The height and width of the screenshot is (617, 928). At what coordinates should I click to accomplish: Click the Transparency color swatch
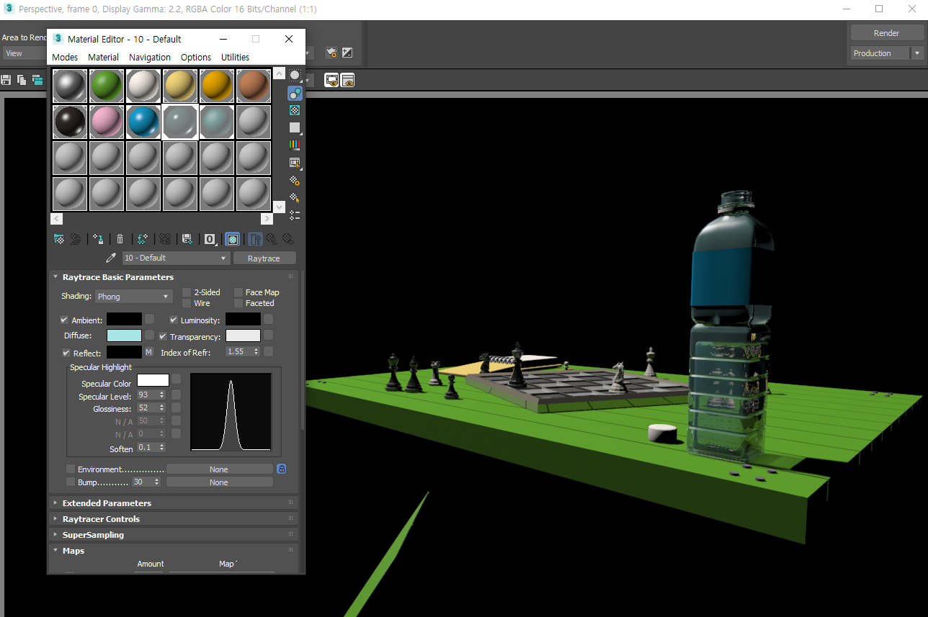[243, 335]
